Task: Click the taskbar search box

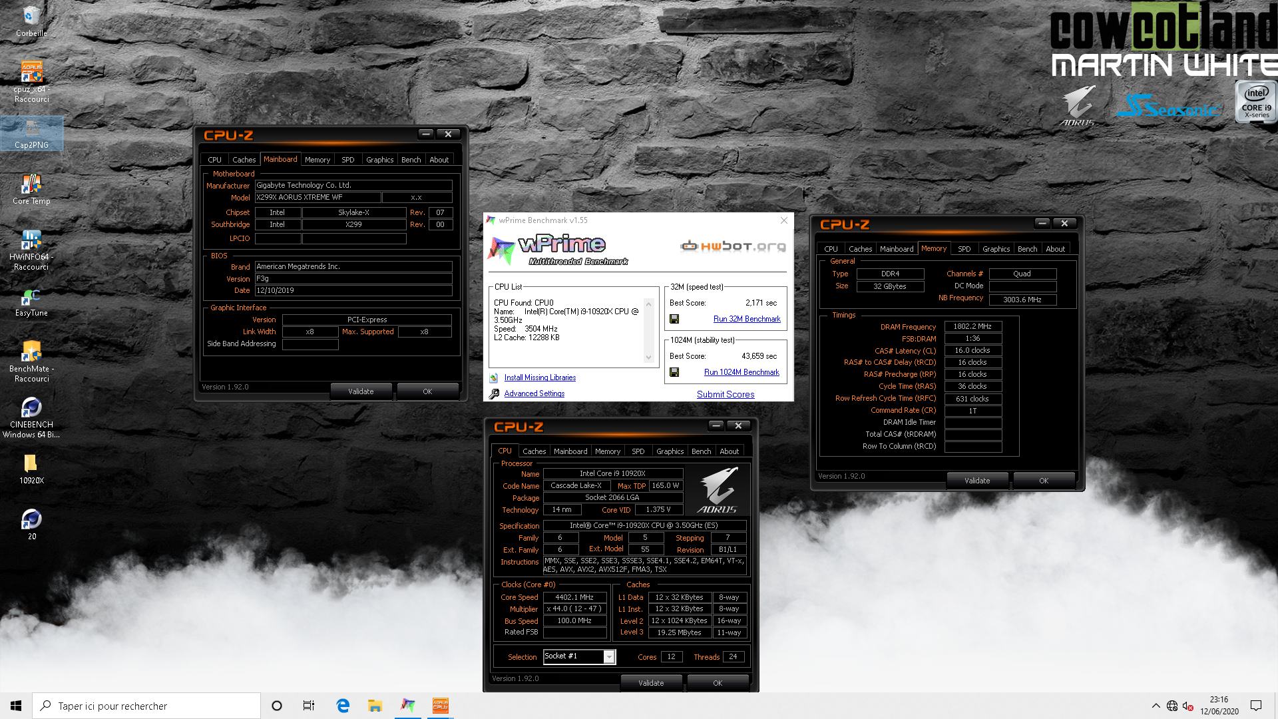Action: tap(146, 706)
